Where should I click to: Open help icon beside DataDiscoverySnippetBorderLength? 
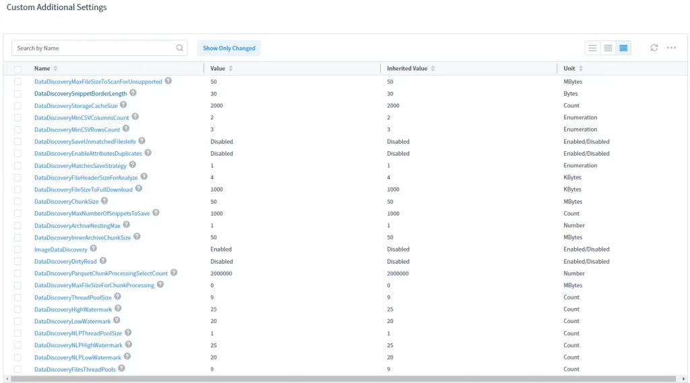point(133,93)
